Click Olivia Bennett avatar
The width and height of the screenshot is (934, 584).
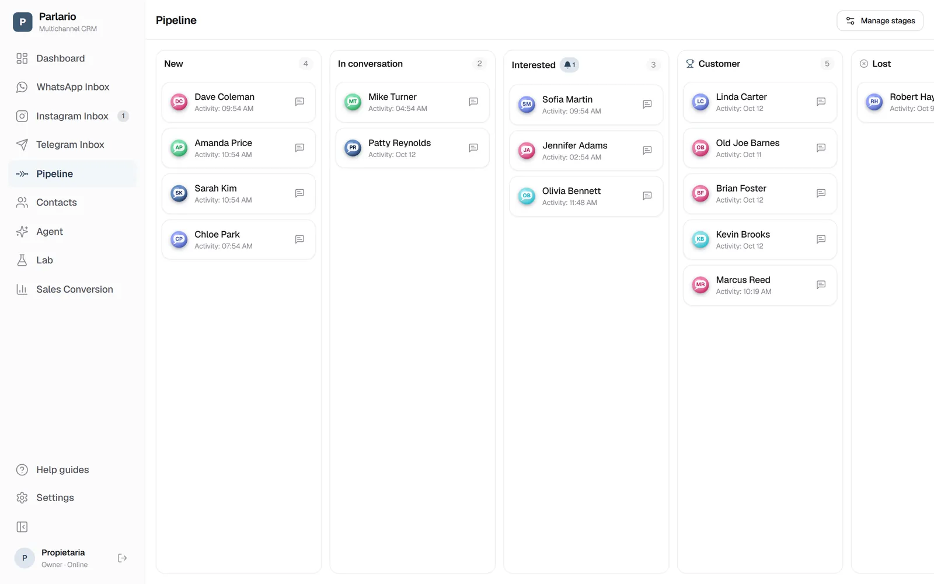(527, 196)
